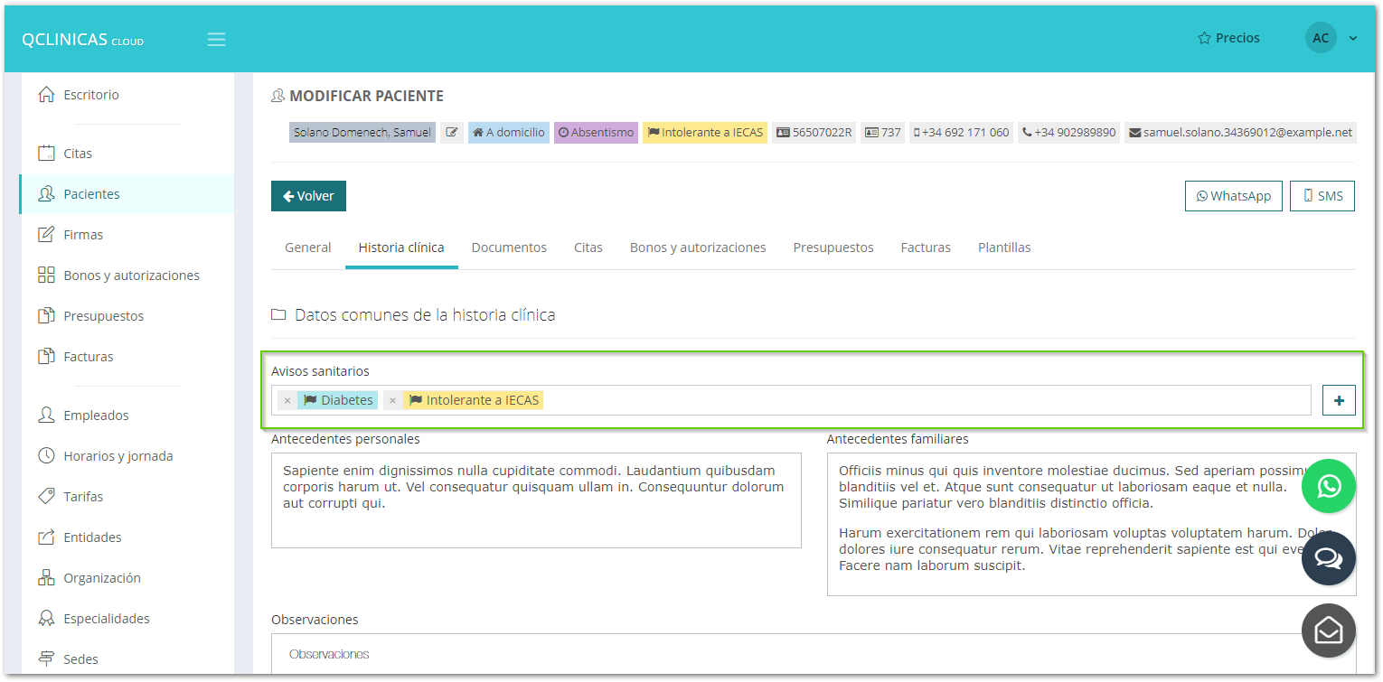The width and height of the screenshot is (1383, 682).
Task: Open the Avisos sanitarios select field
Action: tap(922, 400)
